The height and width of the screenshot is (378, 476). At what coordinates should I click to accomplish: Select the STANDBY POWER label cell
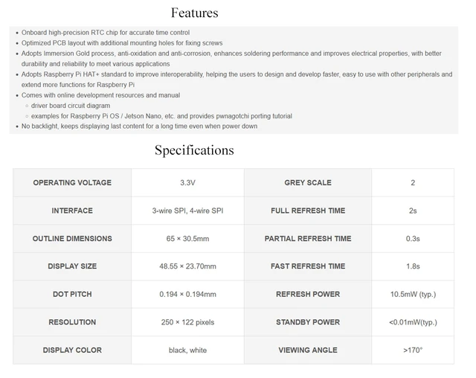click(x=308, y=322)
